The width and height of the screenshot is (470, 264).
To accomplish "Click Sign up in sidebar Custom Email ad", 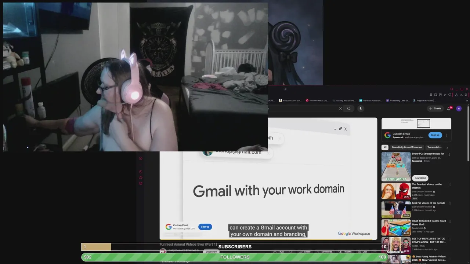I will (435, 135).
